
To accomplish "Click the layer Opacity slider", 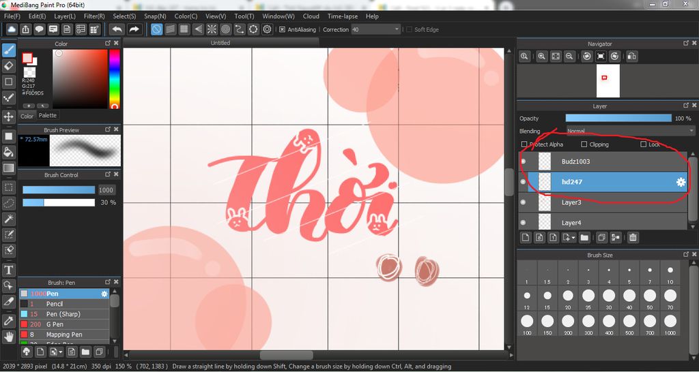I will (618, 119).
